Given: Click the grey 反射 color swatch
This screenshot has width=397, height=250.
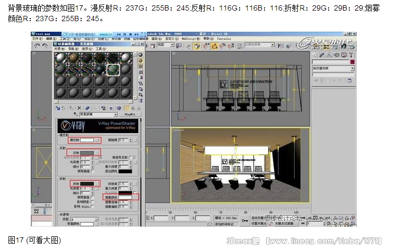Looking at the screenshot, I should [87, 153].
